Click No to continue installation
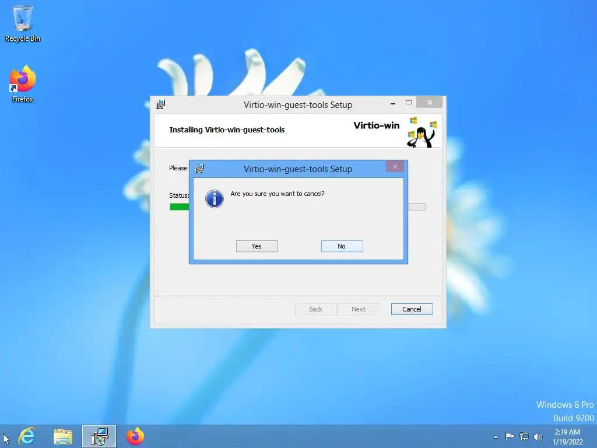This screenshot has width=597, height=448. point(342,246)
